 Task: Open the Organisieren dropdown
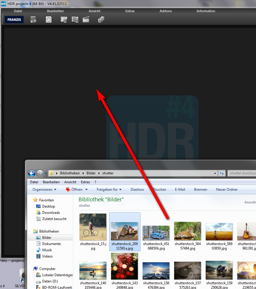44,189
